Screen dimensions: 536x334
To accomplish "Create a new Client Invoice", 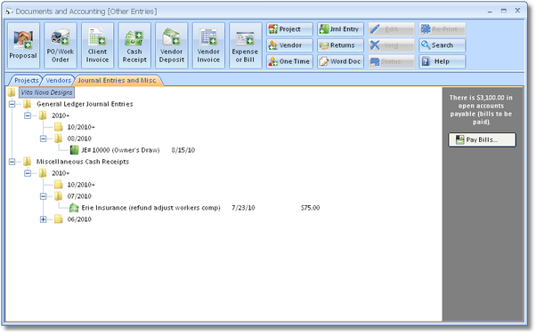I will tap(97, 45).
